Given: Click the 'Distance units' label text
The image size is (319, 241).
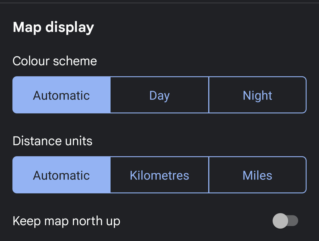Looking at the screenshot, I should pos(52,141).
